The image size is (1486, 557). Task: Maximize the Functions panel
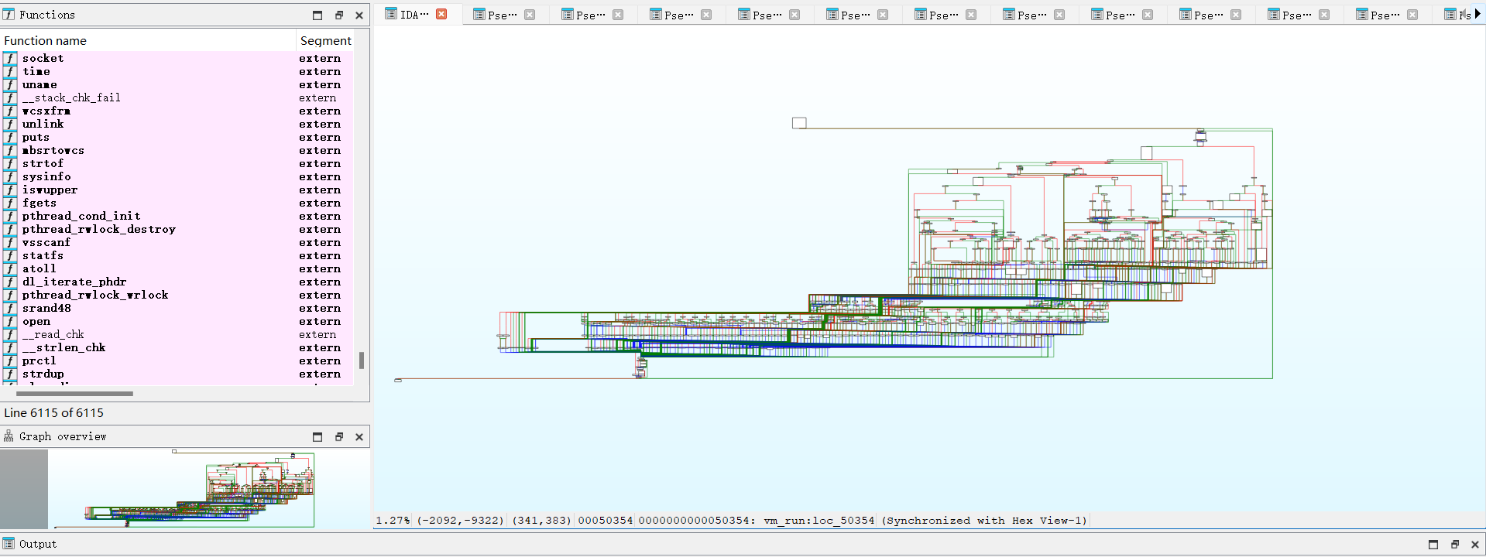click(x=317, y=15)
